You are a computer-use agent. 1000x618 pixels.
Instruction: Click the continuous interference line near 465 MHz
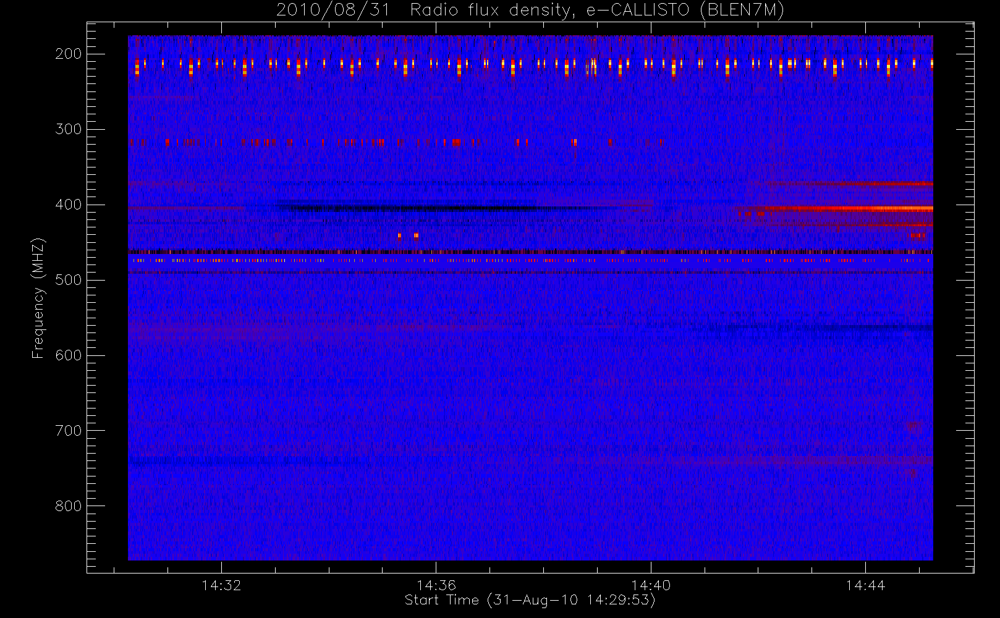pos(530,252)
